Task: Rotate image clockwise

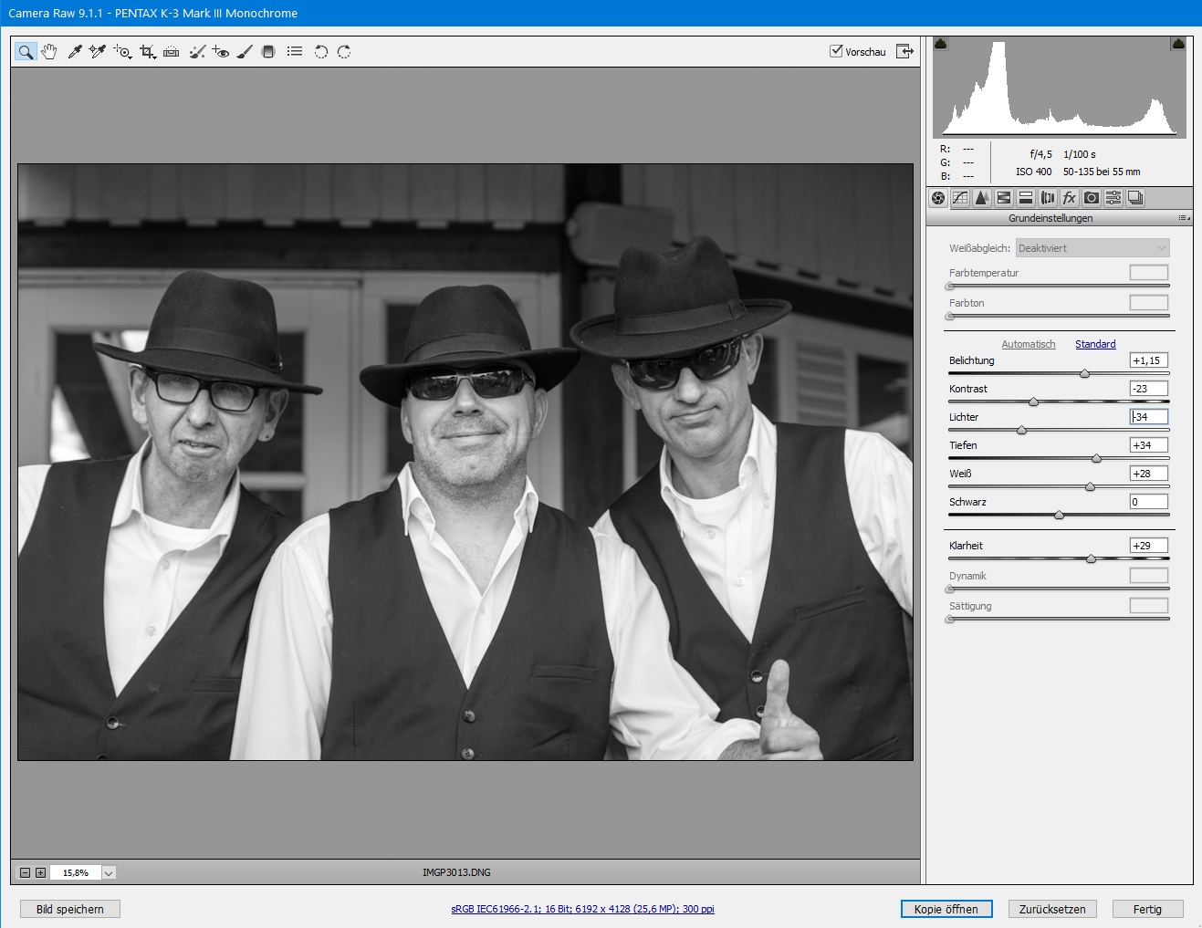Action: pos(344,52)
